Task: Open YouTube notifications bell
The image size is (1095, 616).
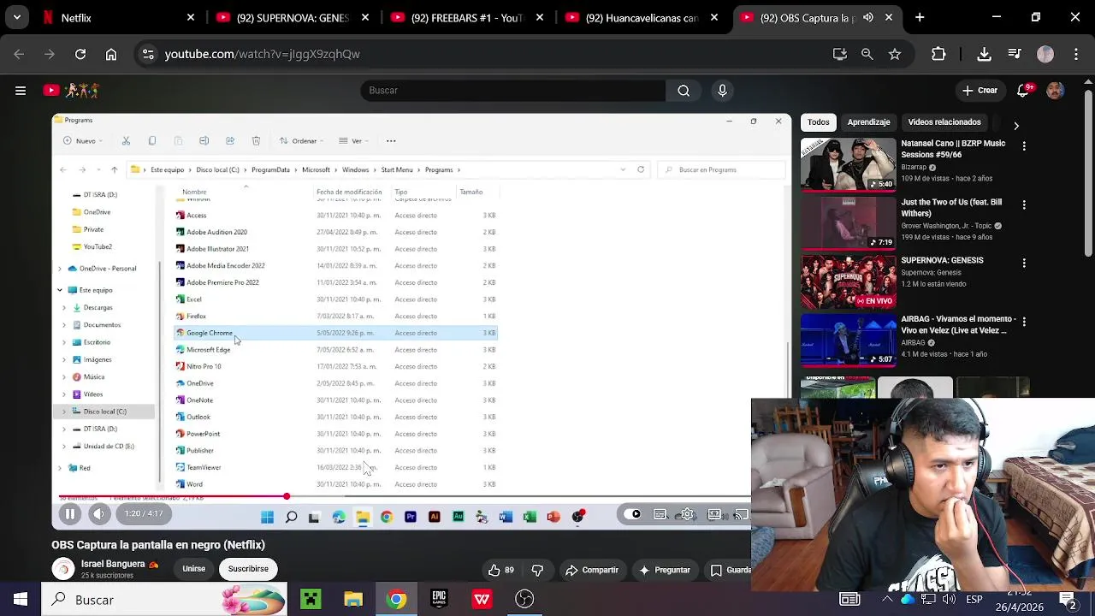Action: (1023, 90)
